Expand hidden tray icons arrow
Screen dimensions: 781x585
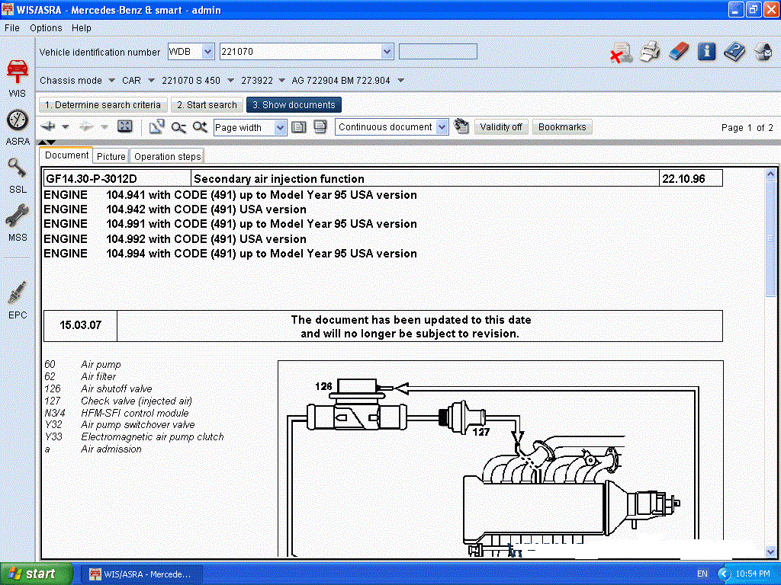pyautogui.click(x=724, y=574)
